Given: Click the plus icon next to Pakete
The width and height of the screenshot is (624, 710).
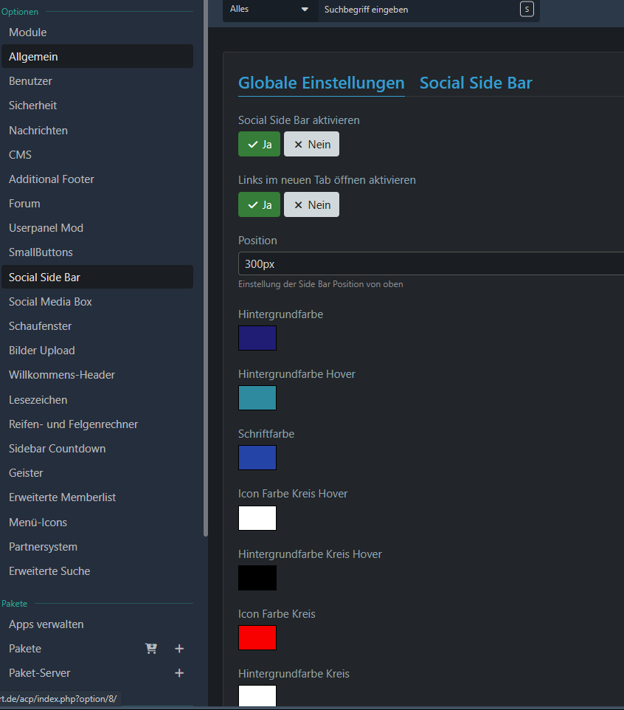Looking at the screenshot, I should [x=179, y=649].
